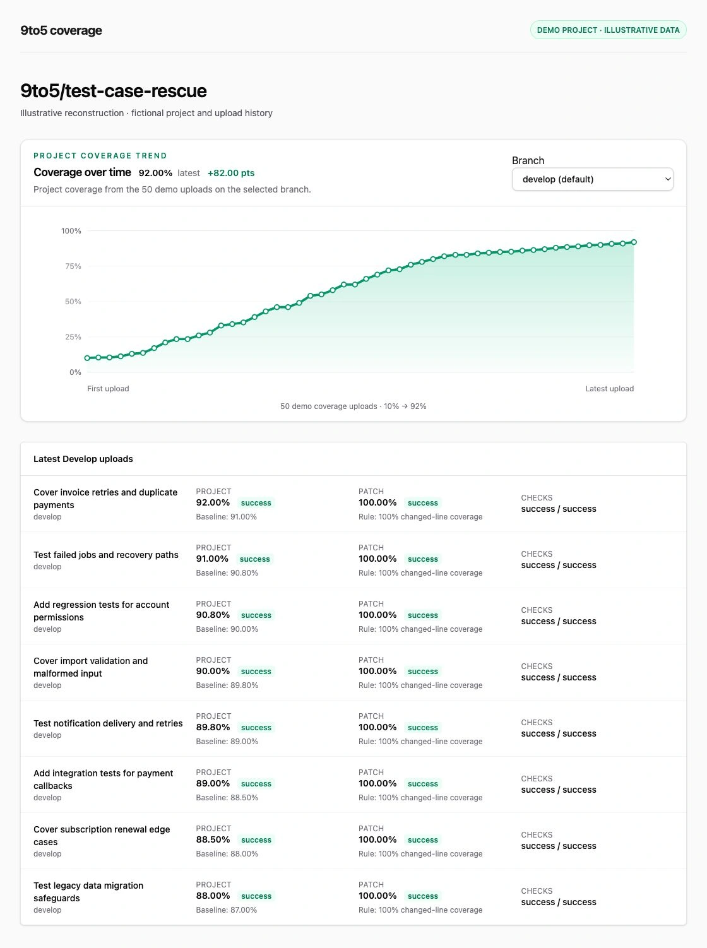Click the latest upload data point on chart
707x948 pixels.
tap(634, 242)
